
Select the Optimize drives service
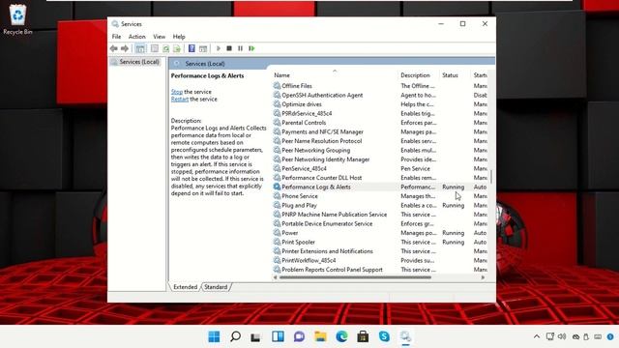(x=302, y=104)
